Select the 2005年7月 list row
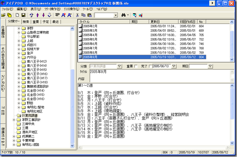Viewport: 237px width, 157px height. [142, 48]
